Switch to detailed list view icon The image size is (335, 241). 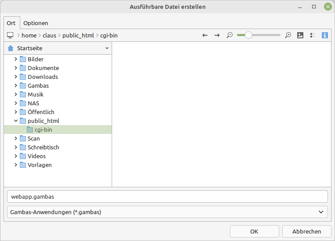click(313, 35)
